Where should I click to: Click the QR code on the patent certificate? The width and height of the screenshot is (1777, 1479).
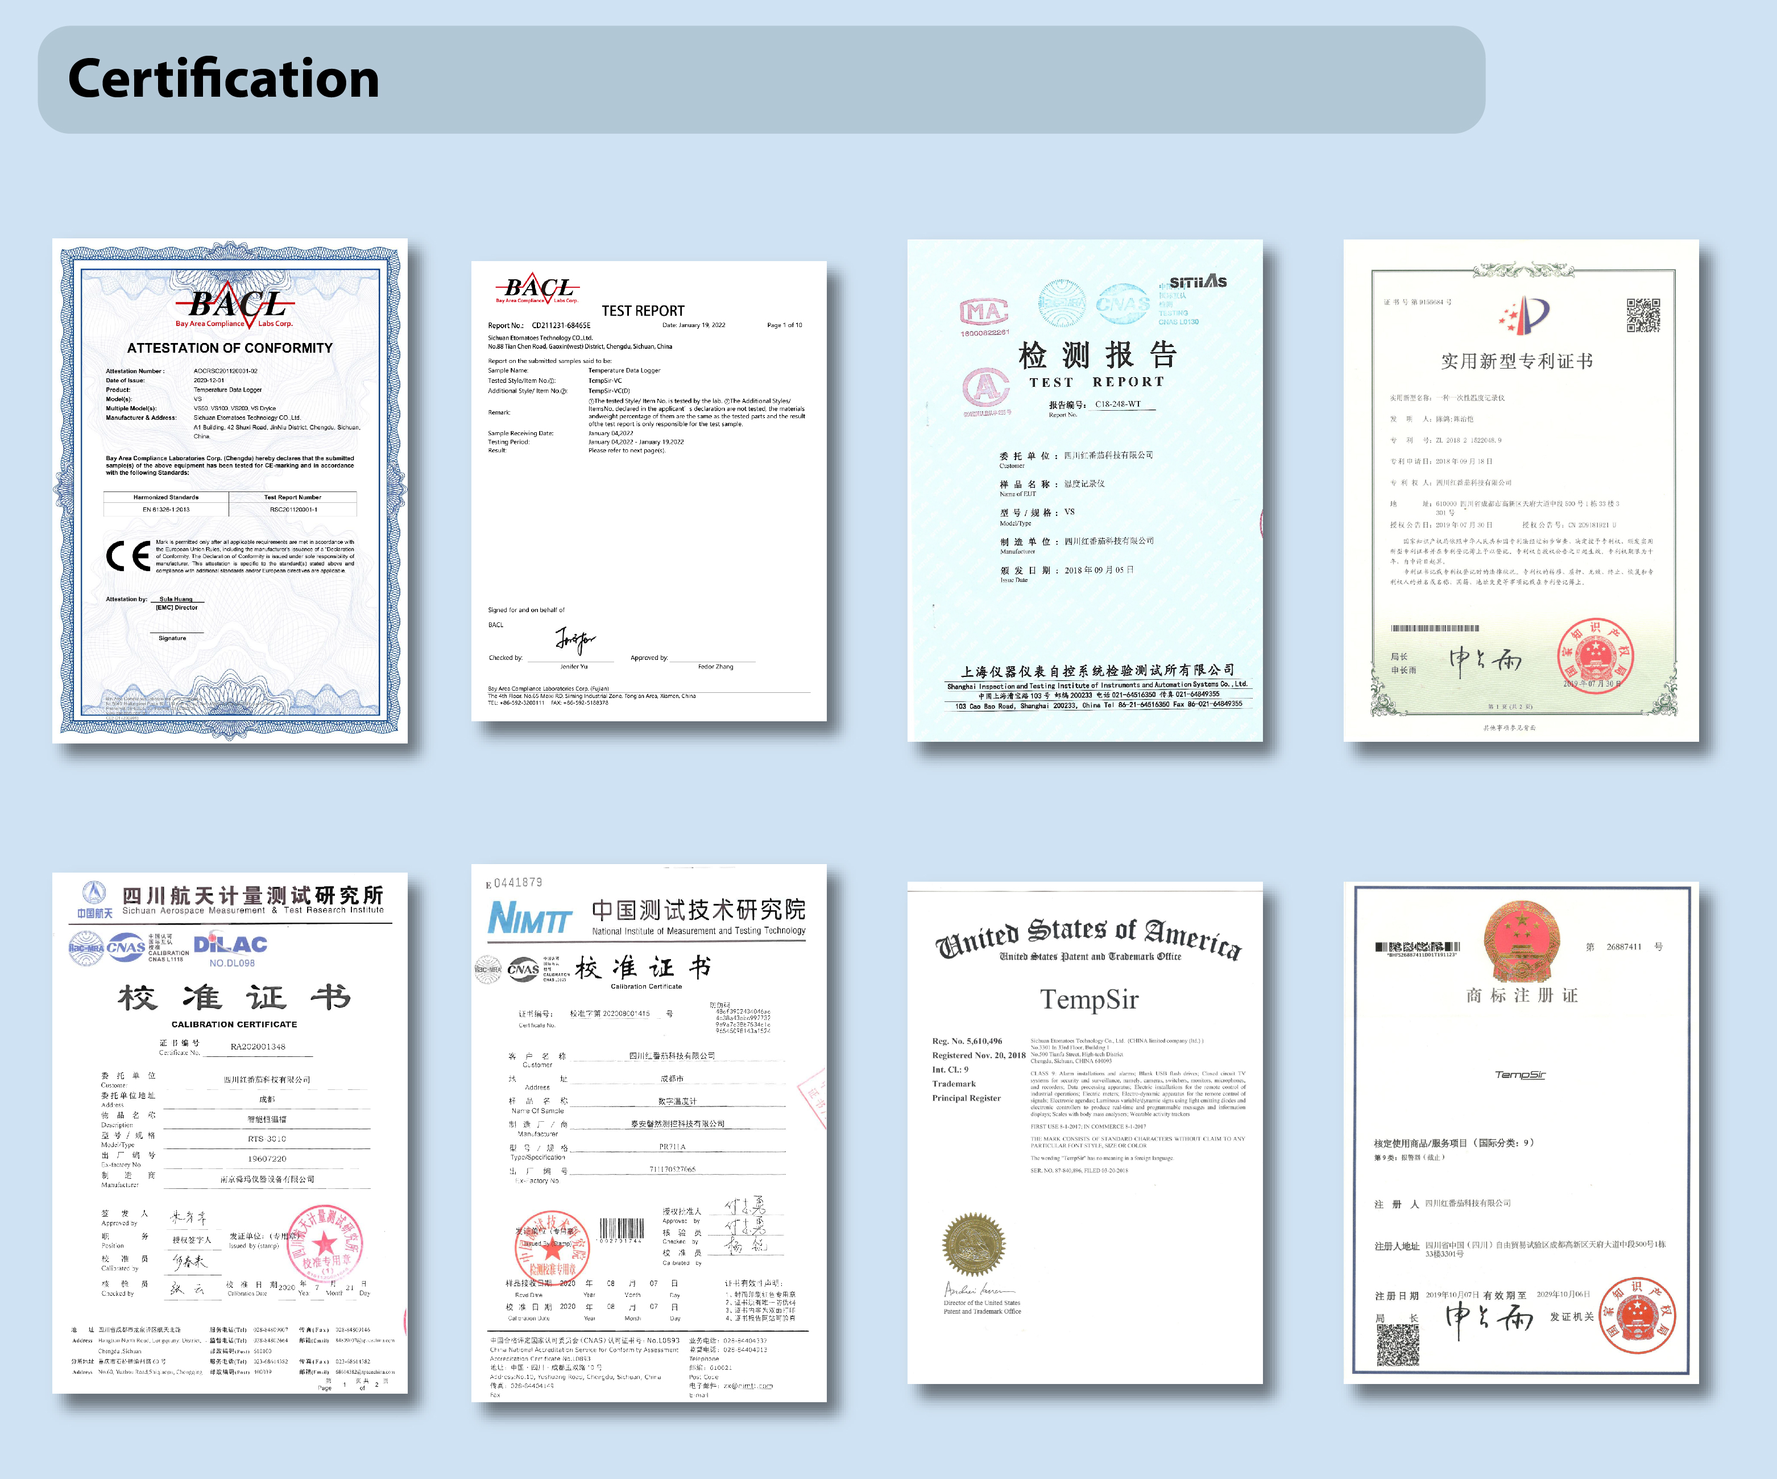tap(1642, 315)
